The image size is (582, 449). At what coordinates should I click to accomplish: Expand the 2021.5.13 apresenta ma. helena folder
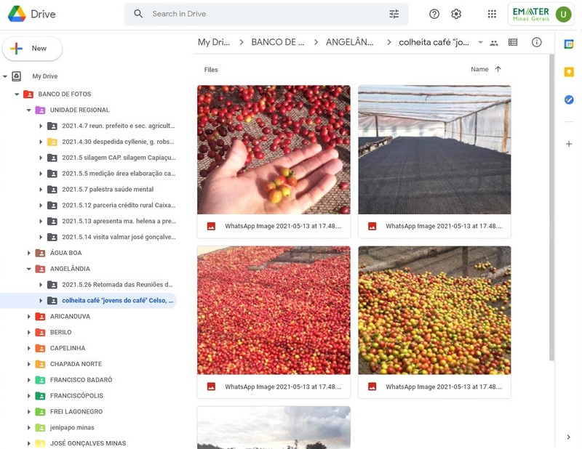[x=41, y=221]
